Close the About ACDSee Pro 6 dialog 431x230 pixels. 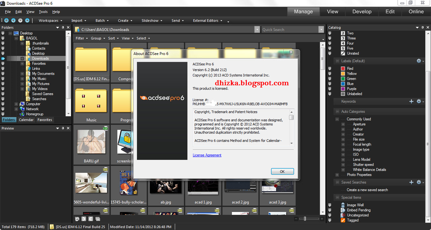pos(291,52)
